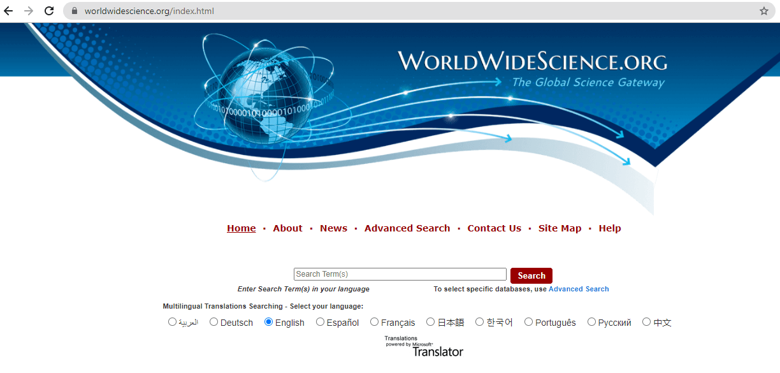Screen dimensions: 780x373
Task: Go to the Home menu link
Action: pyautogui.click(x=242, y=228)
